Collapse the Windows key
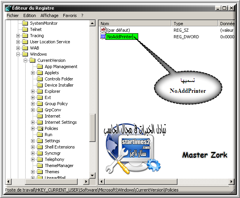The height and width of the screenshot is (198, 240). [x=18, y=54]
